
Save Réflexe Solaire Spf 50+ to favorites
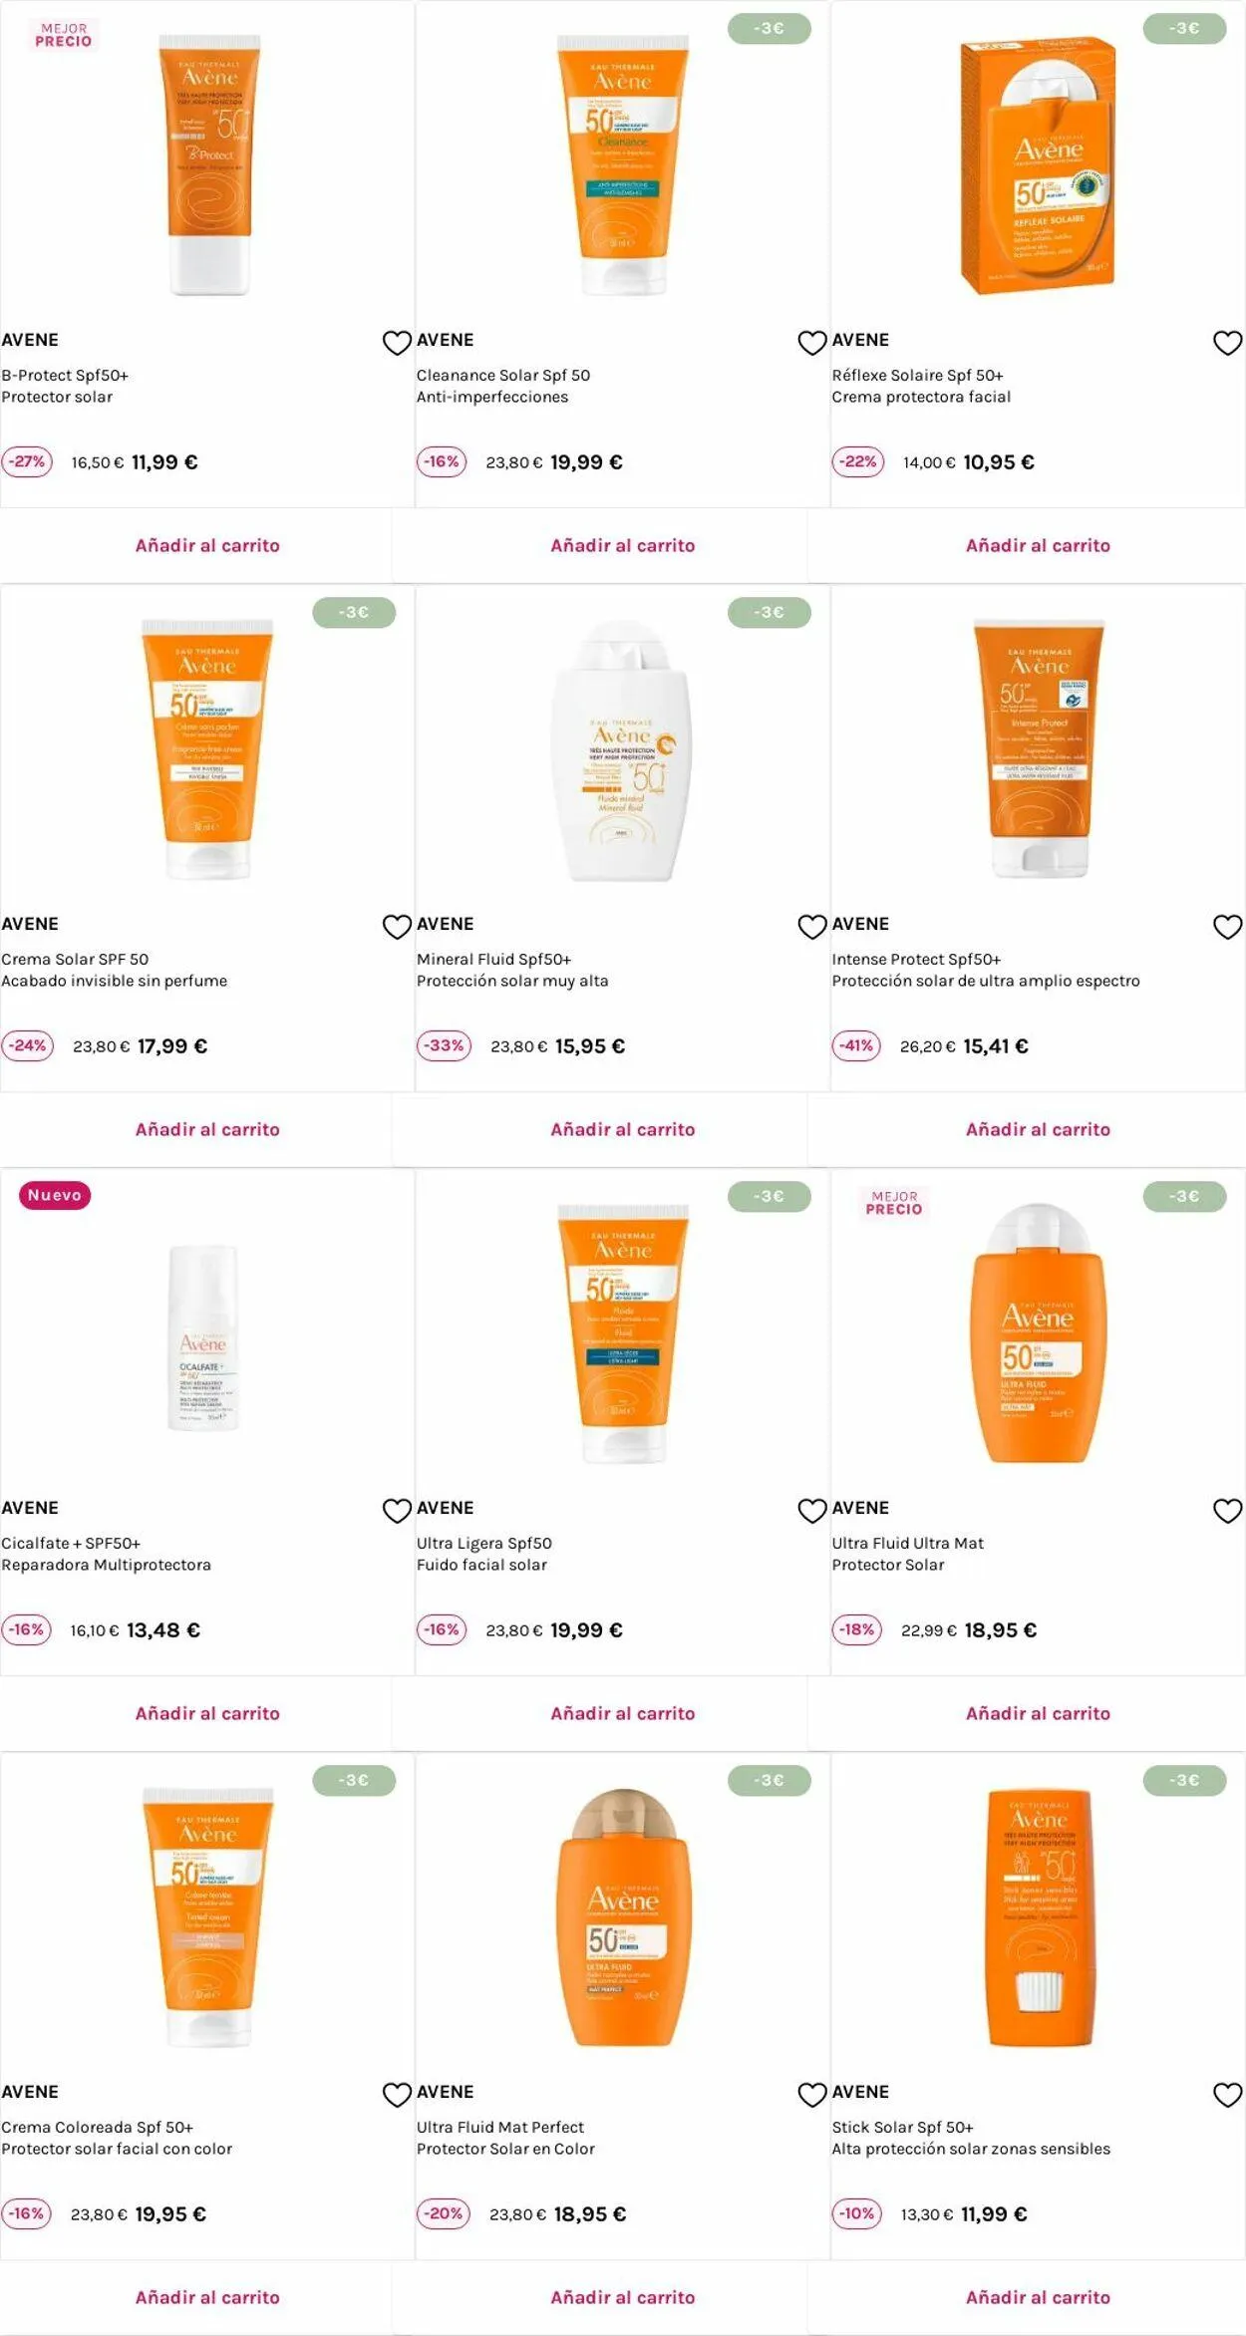1227,343
